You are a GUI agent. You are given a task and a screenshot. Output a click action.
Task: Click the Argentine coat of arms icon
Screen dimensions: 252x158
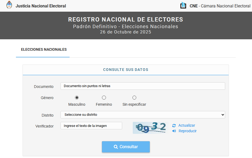point(9,5)
